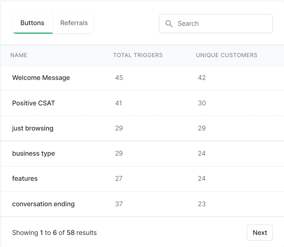The height and width of the screenshot is (247, 284).
Task: Click the just browsing entry
Action: [33, 128]
